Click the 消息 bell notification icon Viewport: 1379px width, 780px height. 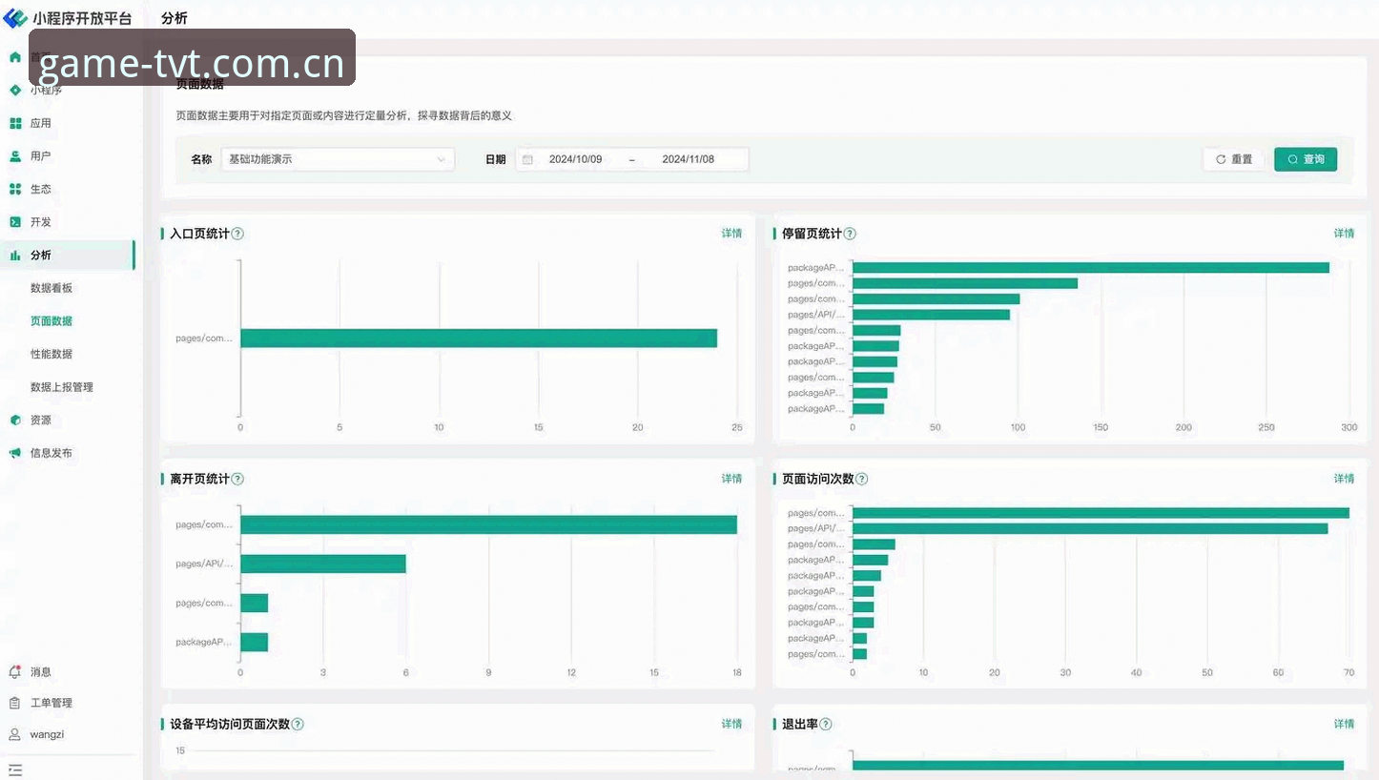click(x=15, y=671)
